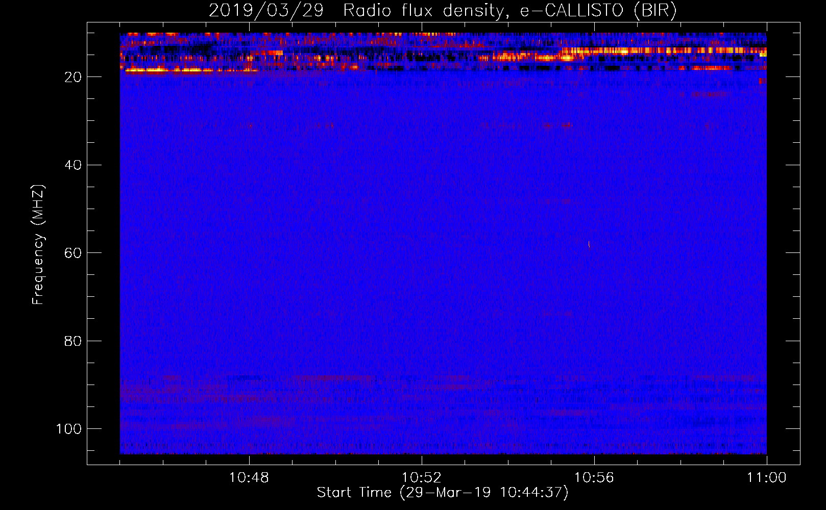Screen dimensions: 826x510
Task: Click the 10:48 time tick label
Action: click(x=249, y=478)
